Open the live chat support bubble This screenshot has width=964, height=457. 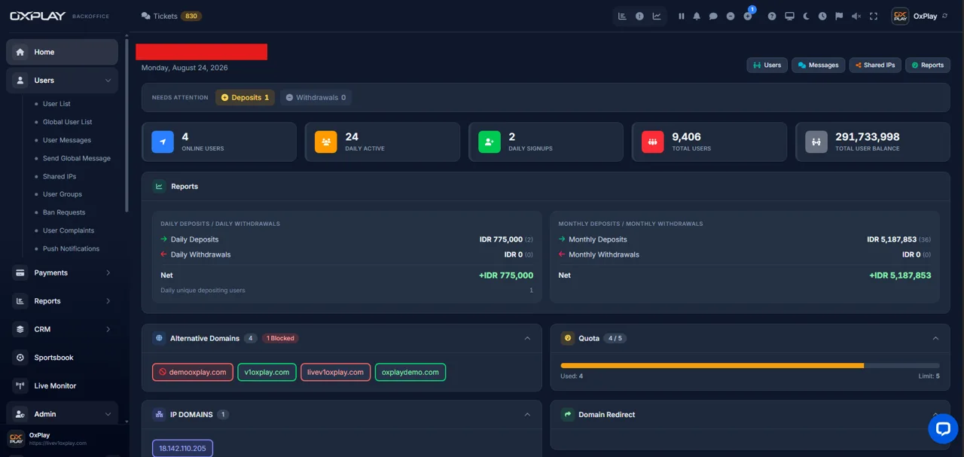[x=943, y=428]
